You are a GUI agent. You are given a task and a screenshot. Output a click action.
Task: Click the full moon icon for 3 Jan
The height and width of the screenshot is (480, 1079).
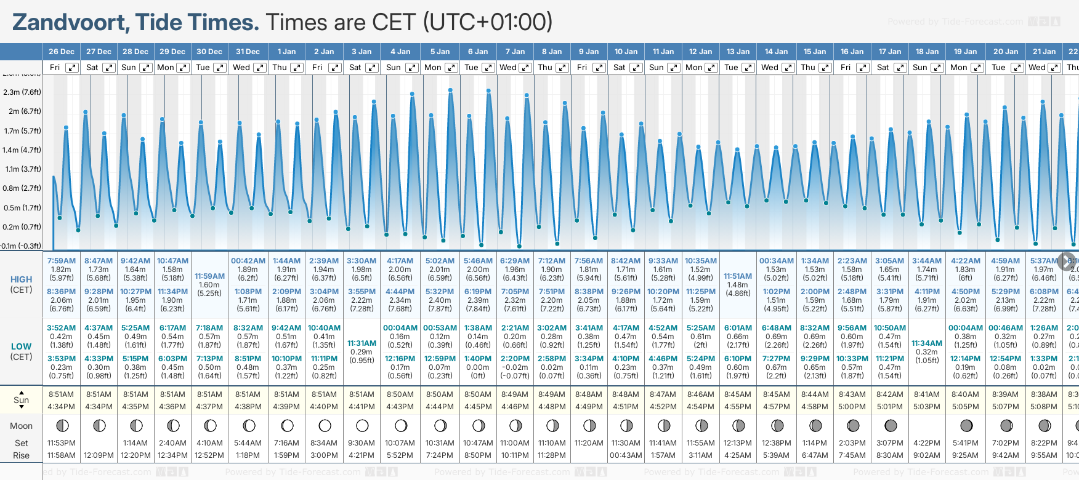coord(362,425)
